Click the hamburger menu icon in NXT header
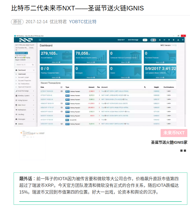190x213 pixels. point(40,40)
